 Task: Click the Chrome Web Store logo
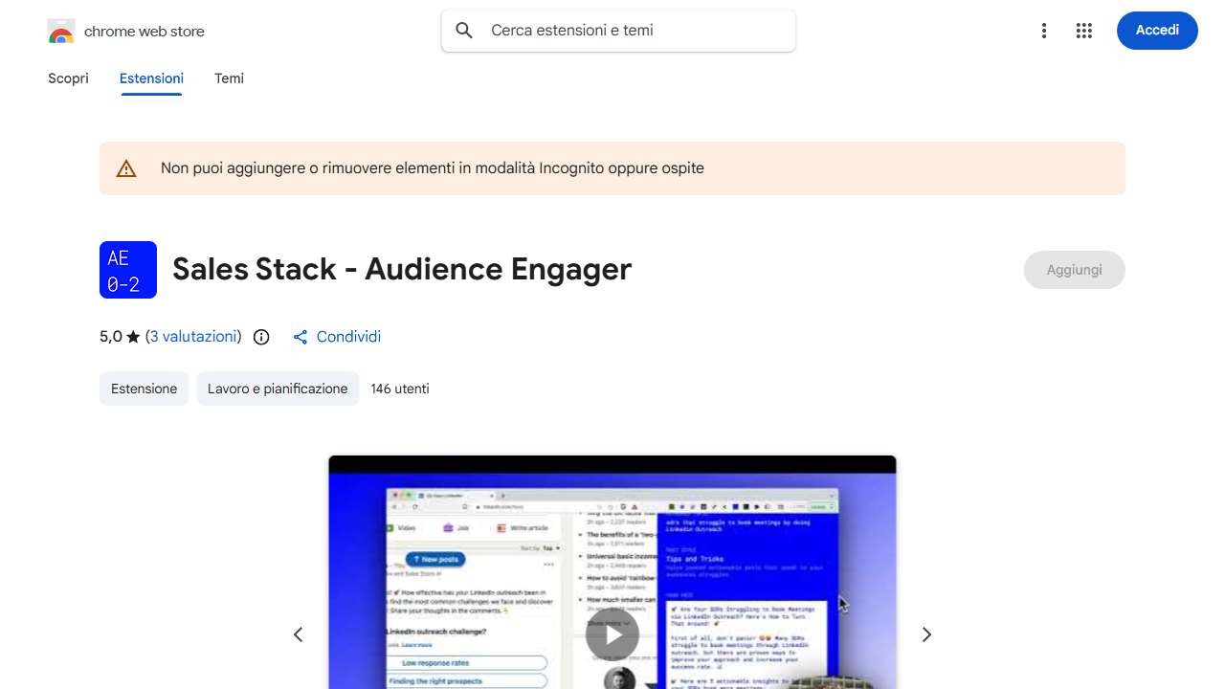(60, 31)
